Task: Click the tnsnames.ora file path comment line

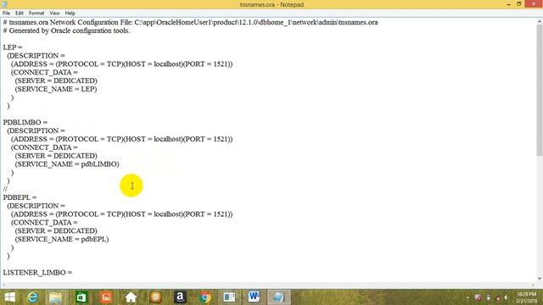Action: (190, 23)
